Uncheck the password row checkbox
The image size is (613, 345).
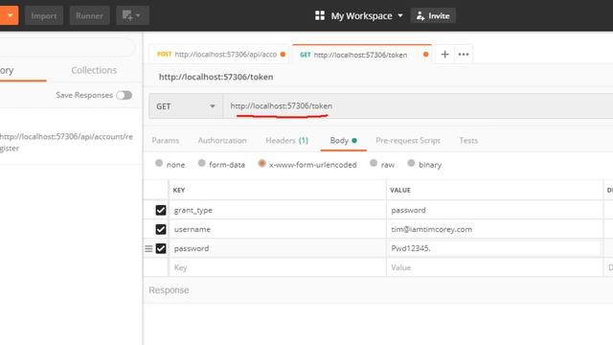tap(161, 248)
